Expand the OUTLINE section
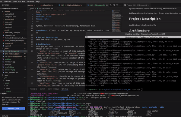 (1, 116)
